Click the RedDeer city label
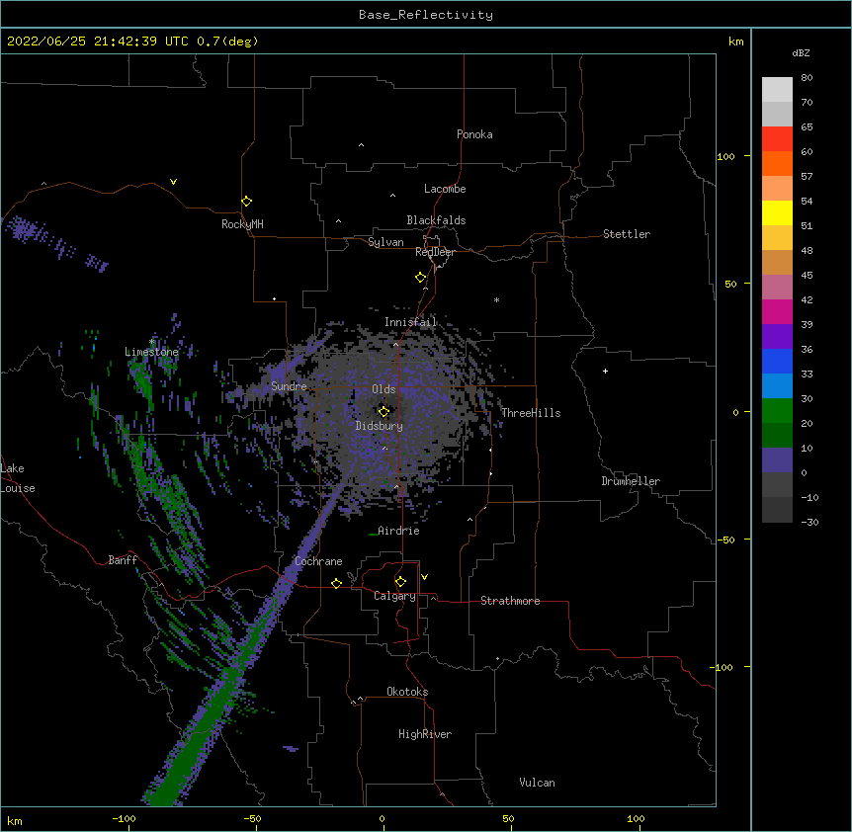This screenshot has width=852, height=832. (435, 252)
